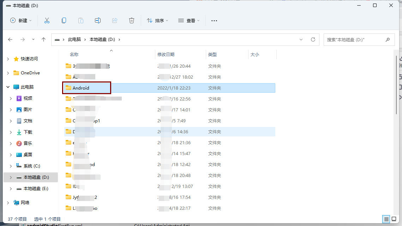Expand 网络 tree node chevron

[x=8, y=203]
